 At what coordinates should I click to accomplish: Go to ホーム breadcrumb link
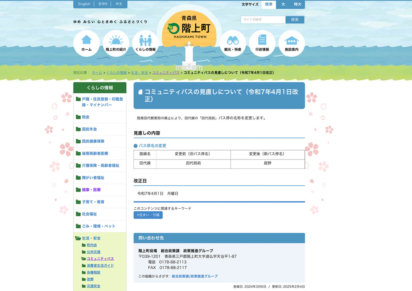coord(97,73)
